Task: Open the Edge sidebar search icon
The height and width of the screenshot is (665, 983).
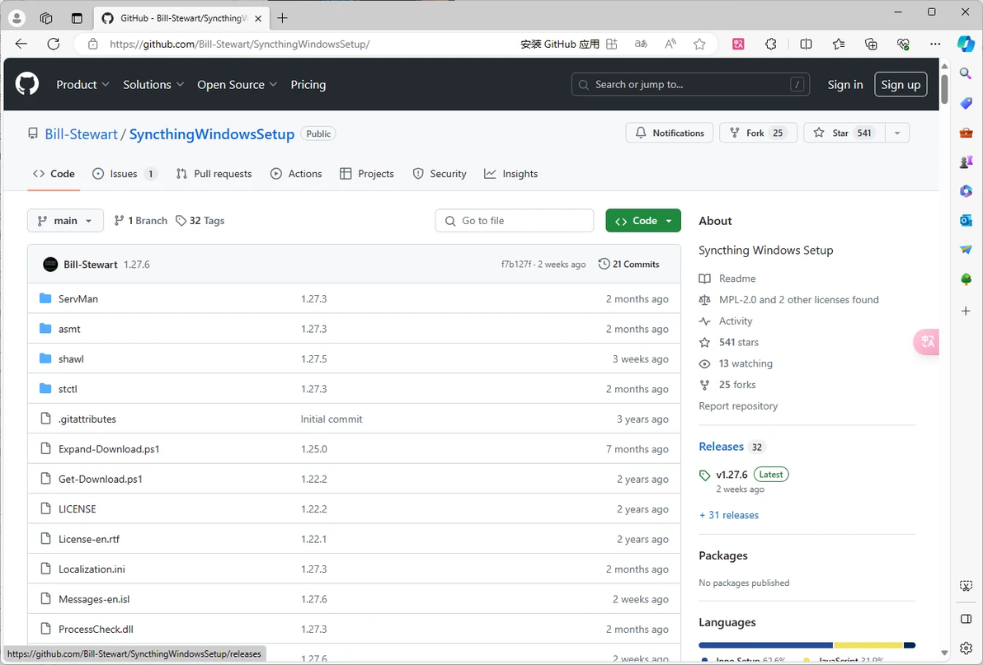Action: click(966, 74)
